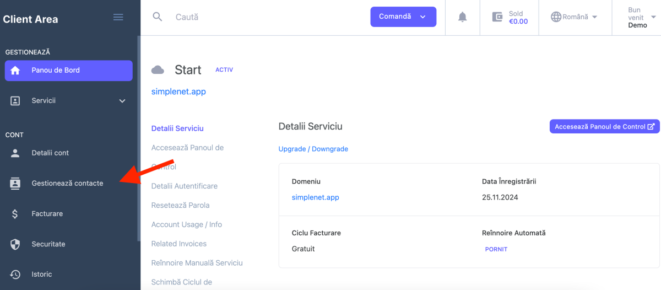Click into the Caută search field

264,17
